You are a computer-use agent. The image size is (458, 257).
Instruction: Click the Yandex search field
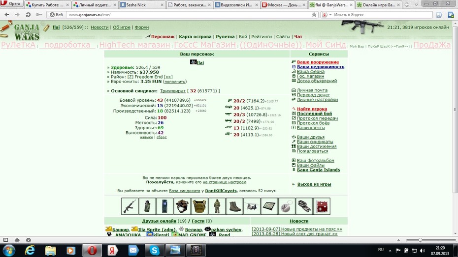(x=381, y=15)
